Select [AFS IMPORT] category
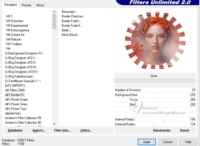The width and height of the screenshot is (200, 146). click(x=15, y=86)
